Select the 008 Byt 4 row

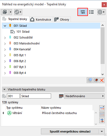51,73
